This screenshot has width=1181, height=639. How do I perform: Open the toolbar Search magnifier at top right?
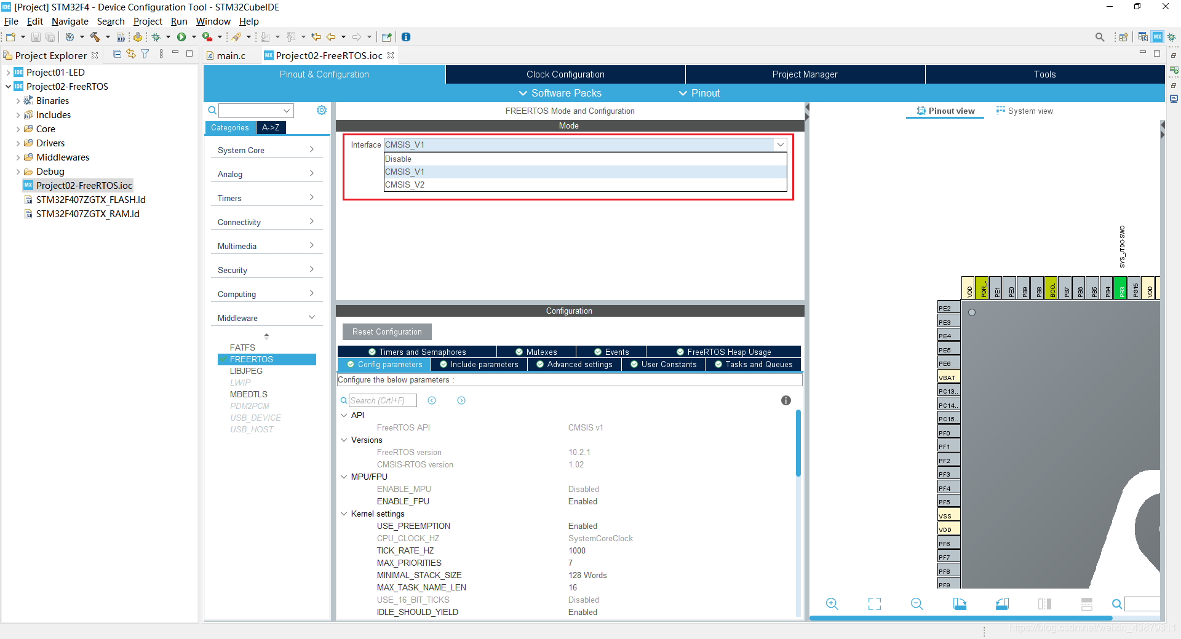pos(1100,37)
